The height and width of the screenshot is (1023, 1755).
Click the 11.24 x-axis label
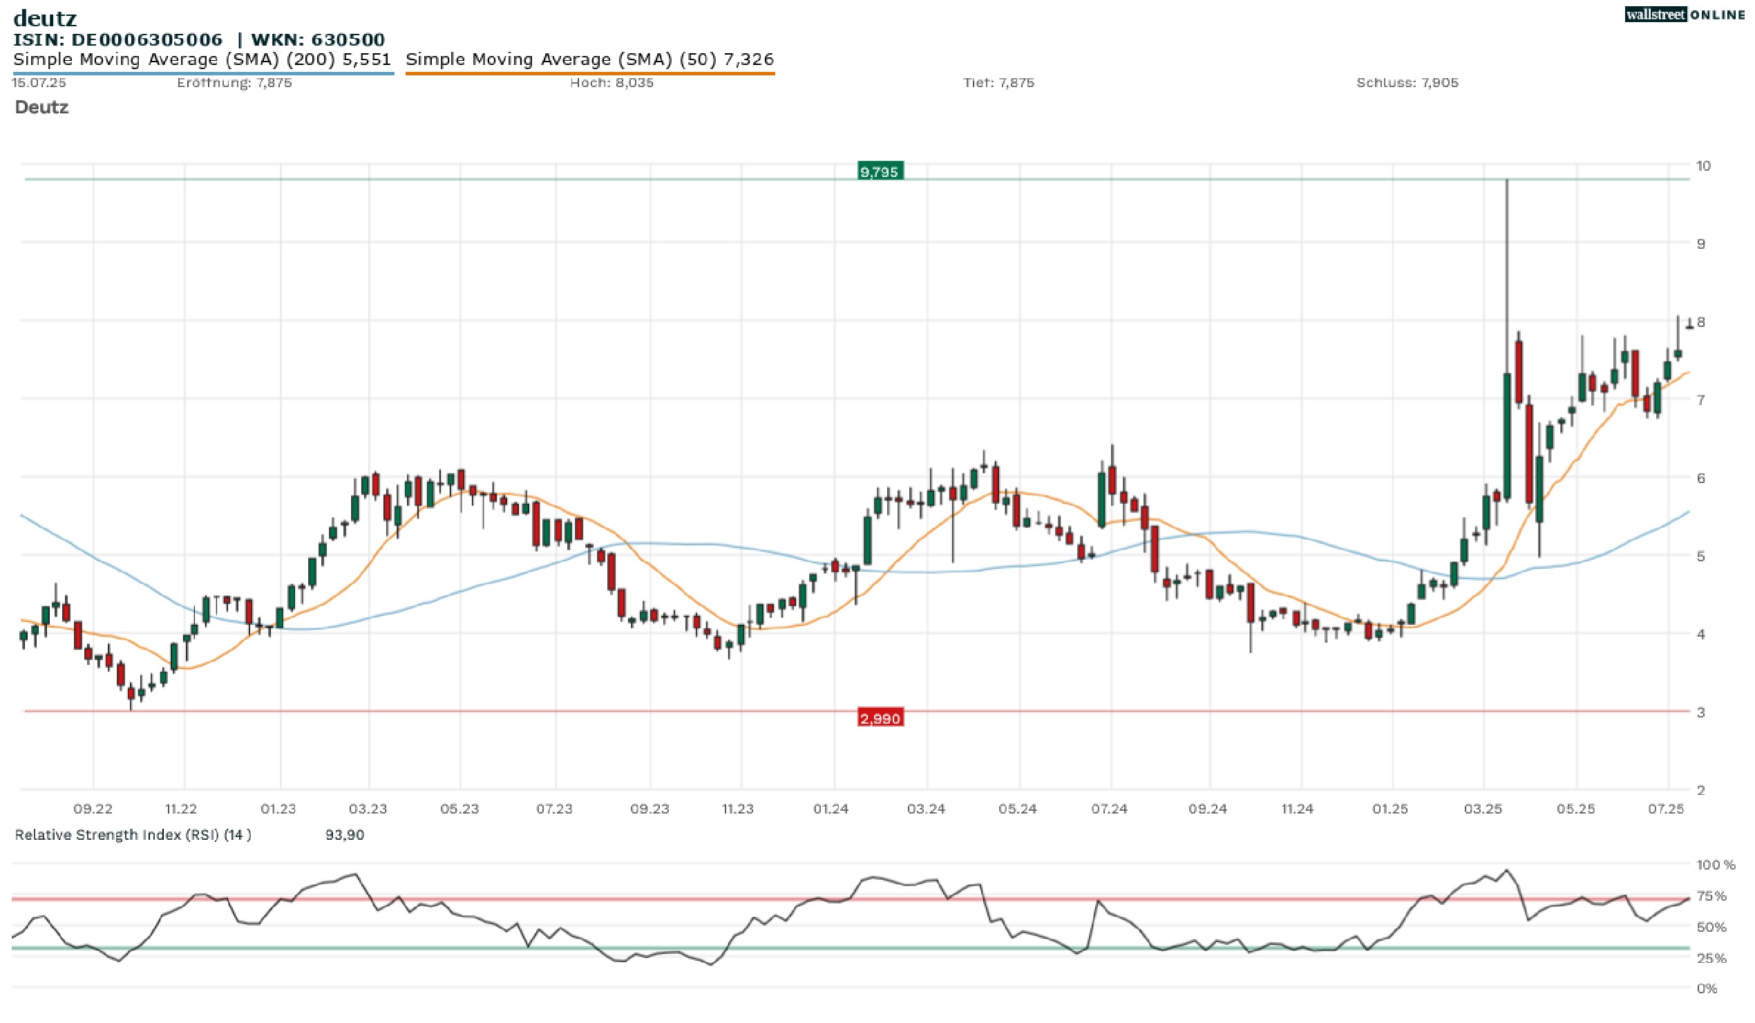pyautogui.click(x=1297, y=808)
